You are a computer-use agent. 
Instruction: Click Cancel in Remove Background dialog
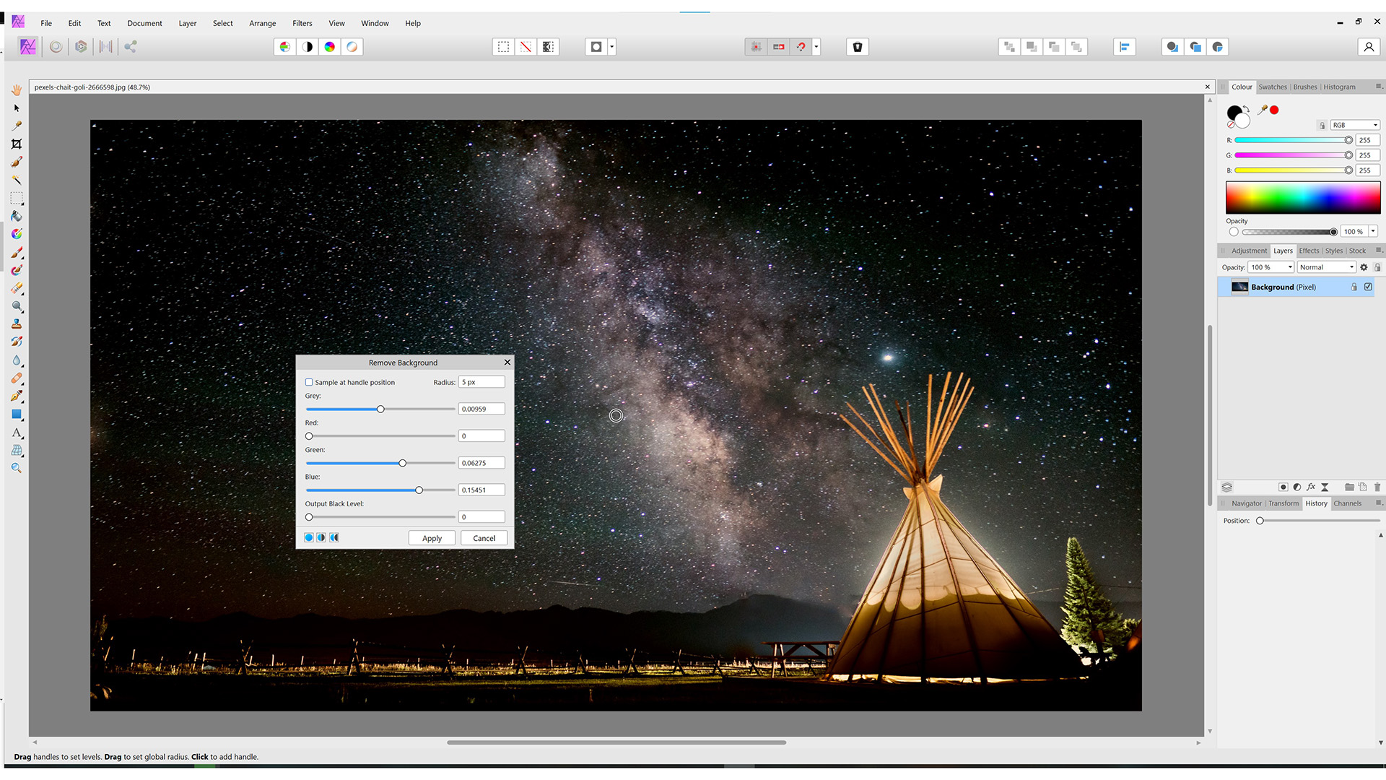484,538
